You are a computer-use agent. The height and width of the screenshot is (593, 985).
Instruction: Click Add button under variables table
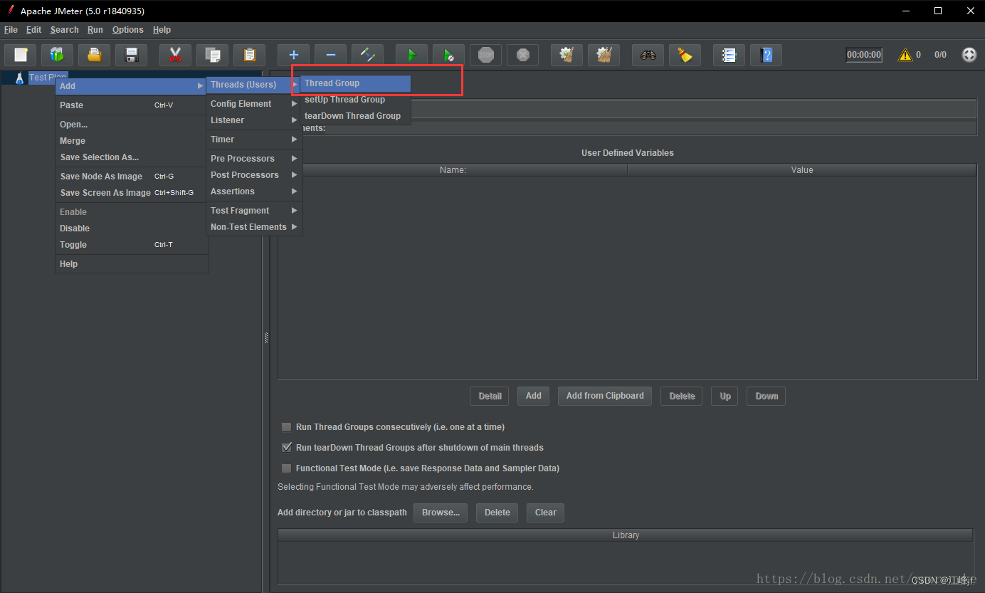(x=534, y=397)
